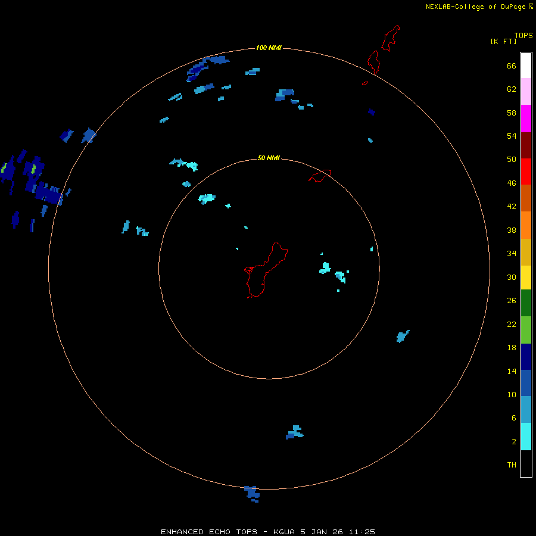Click legend value 22
536x536 pixels.
point(512,324)
